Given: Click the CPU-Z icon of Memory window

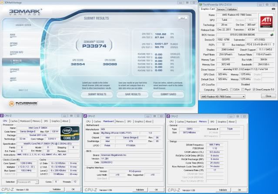Looking at the screenshot, I should [x=168, y=116].
